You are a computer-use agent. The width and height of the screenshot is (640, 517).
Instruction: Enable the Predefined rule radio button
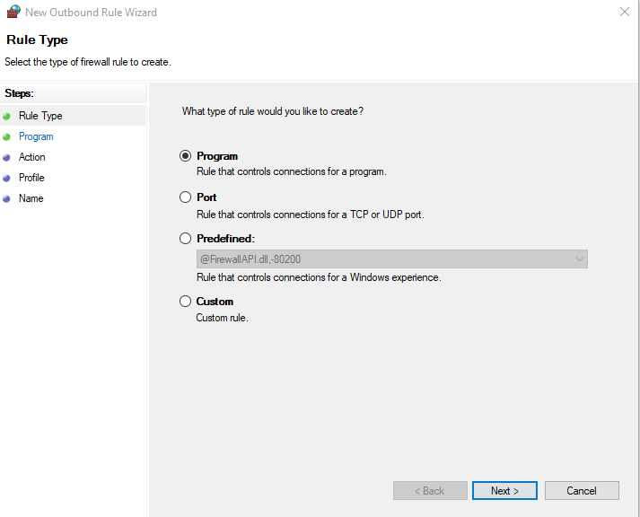(x=186, y=239)
